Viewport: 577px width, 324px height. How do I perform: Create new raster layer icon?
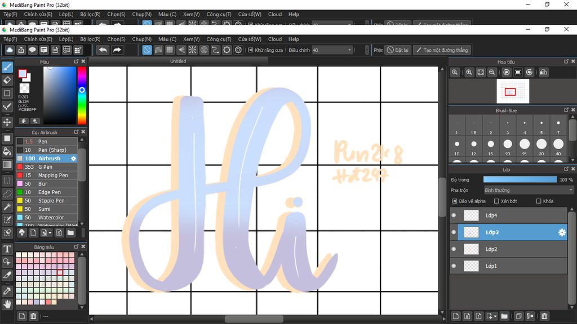pyautogui.click(x=455, y=316)
